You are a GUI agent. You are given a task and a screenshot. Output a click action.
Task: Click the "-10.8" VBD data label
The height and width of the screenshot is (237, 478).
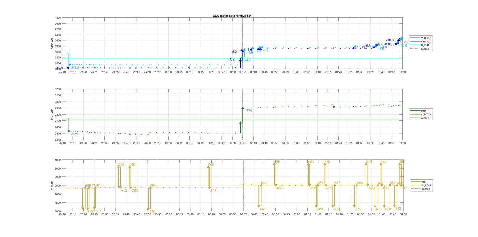click(403, 45)
